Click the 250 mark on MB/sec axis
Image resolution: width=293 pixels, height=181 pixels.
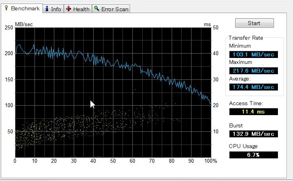pos(9,28)
